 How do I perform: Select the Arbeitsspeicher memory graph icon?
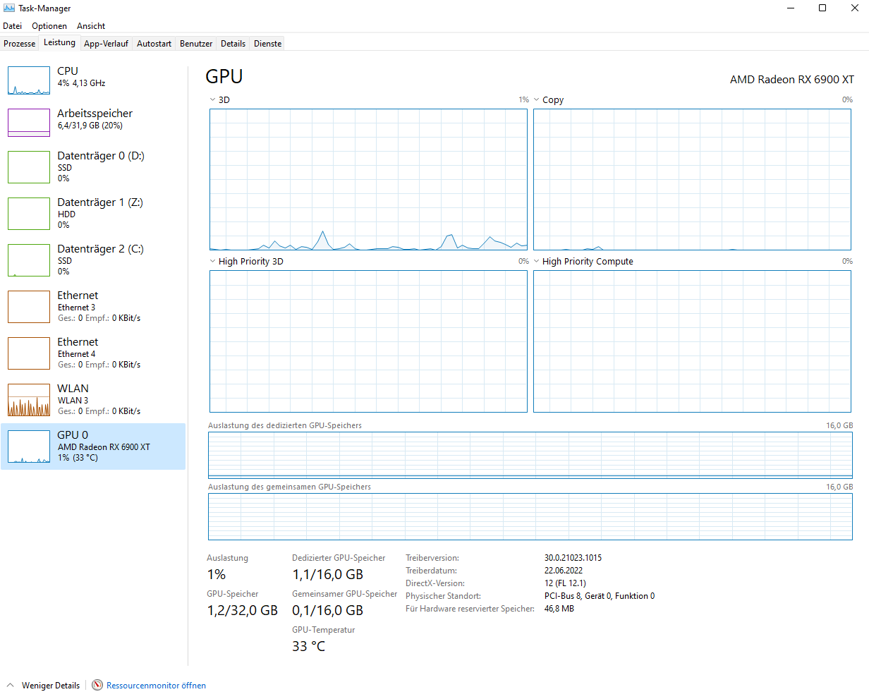coord(28,122)
